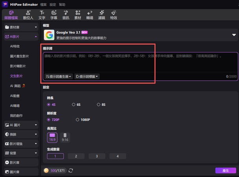The image size is (239, 177).
Task: Open 我的創作 in the sidebar
Action: 16,116
